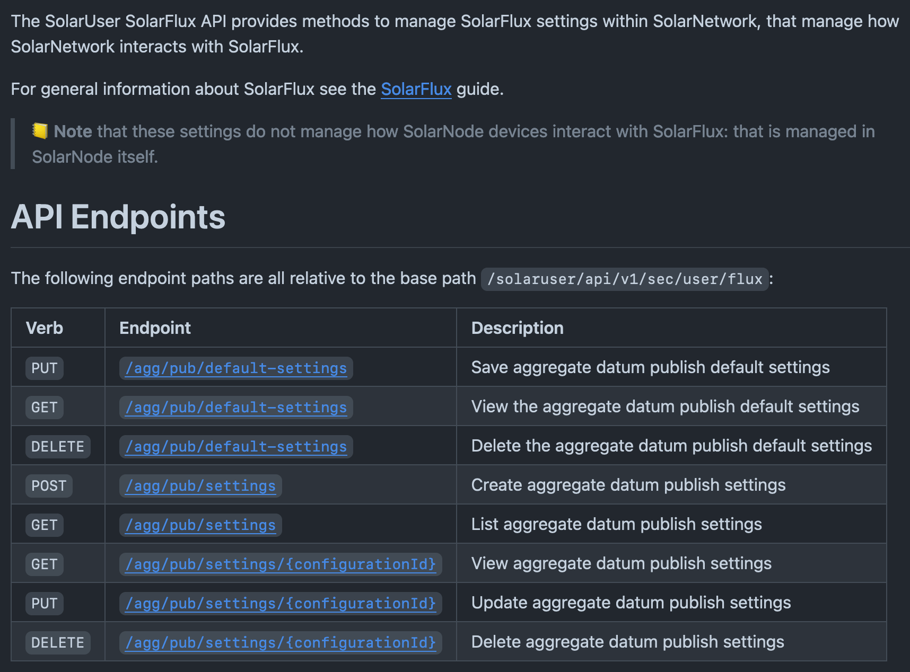Open the SolarFlux guide link
Viewport: 910px width, 672px height.
click(416, 89)
